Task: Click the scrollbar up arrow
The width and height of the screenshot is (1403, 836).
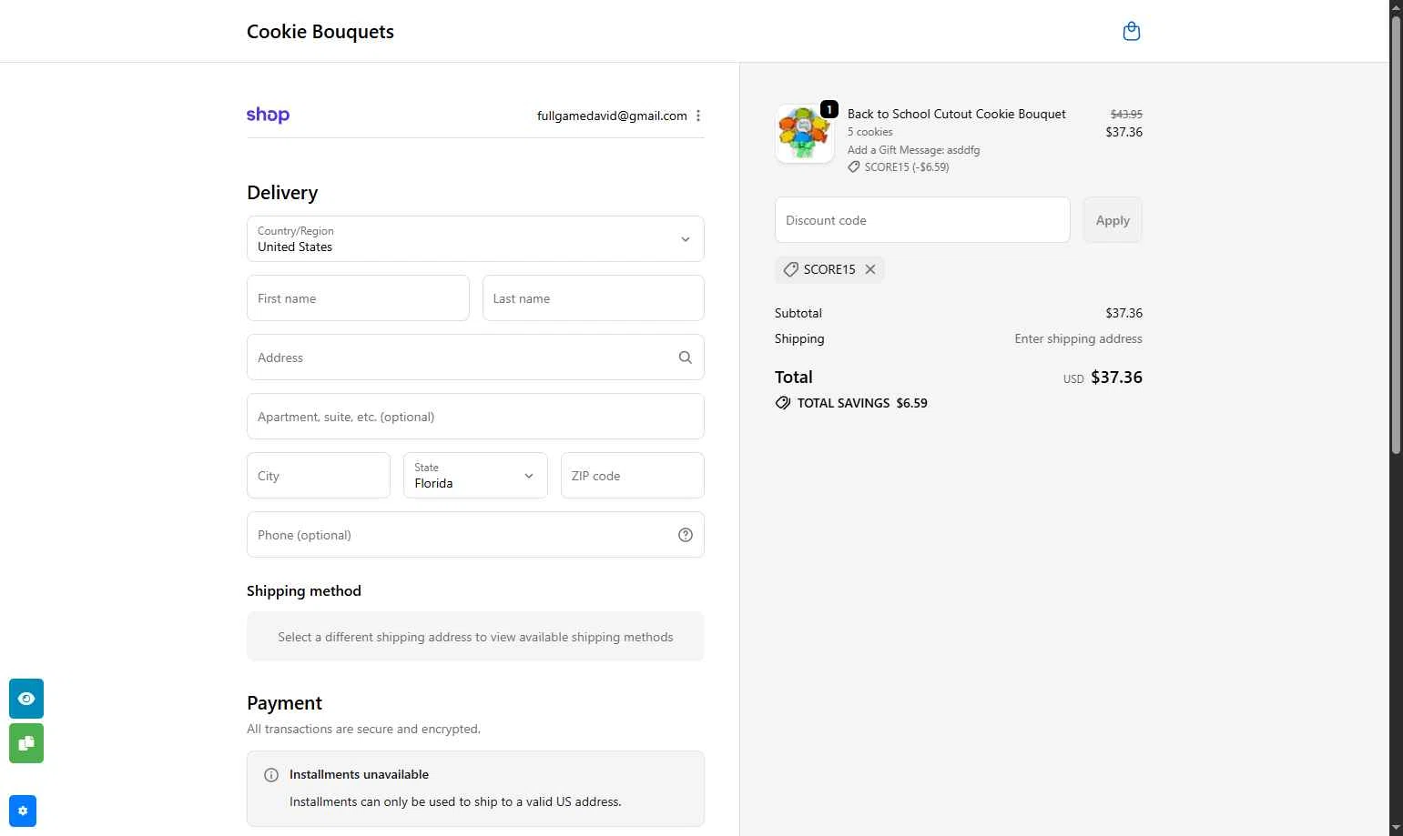Action: tap(1396, 7)
